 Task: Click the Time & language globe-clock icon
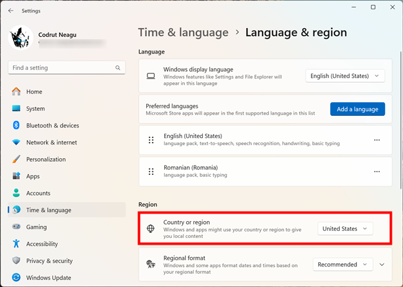tap(16, 210)
